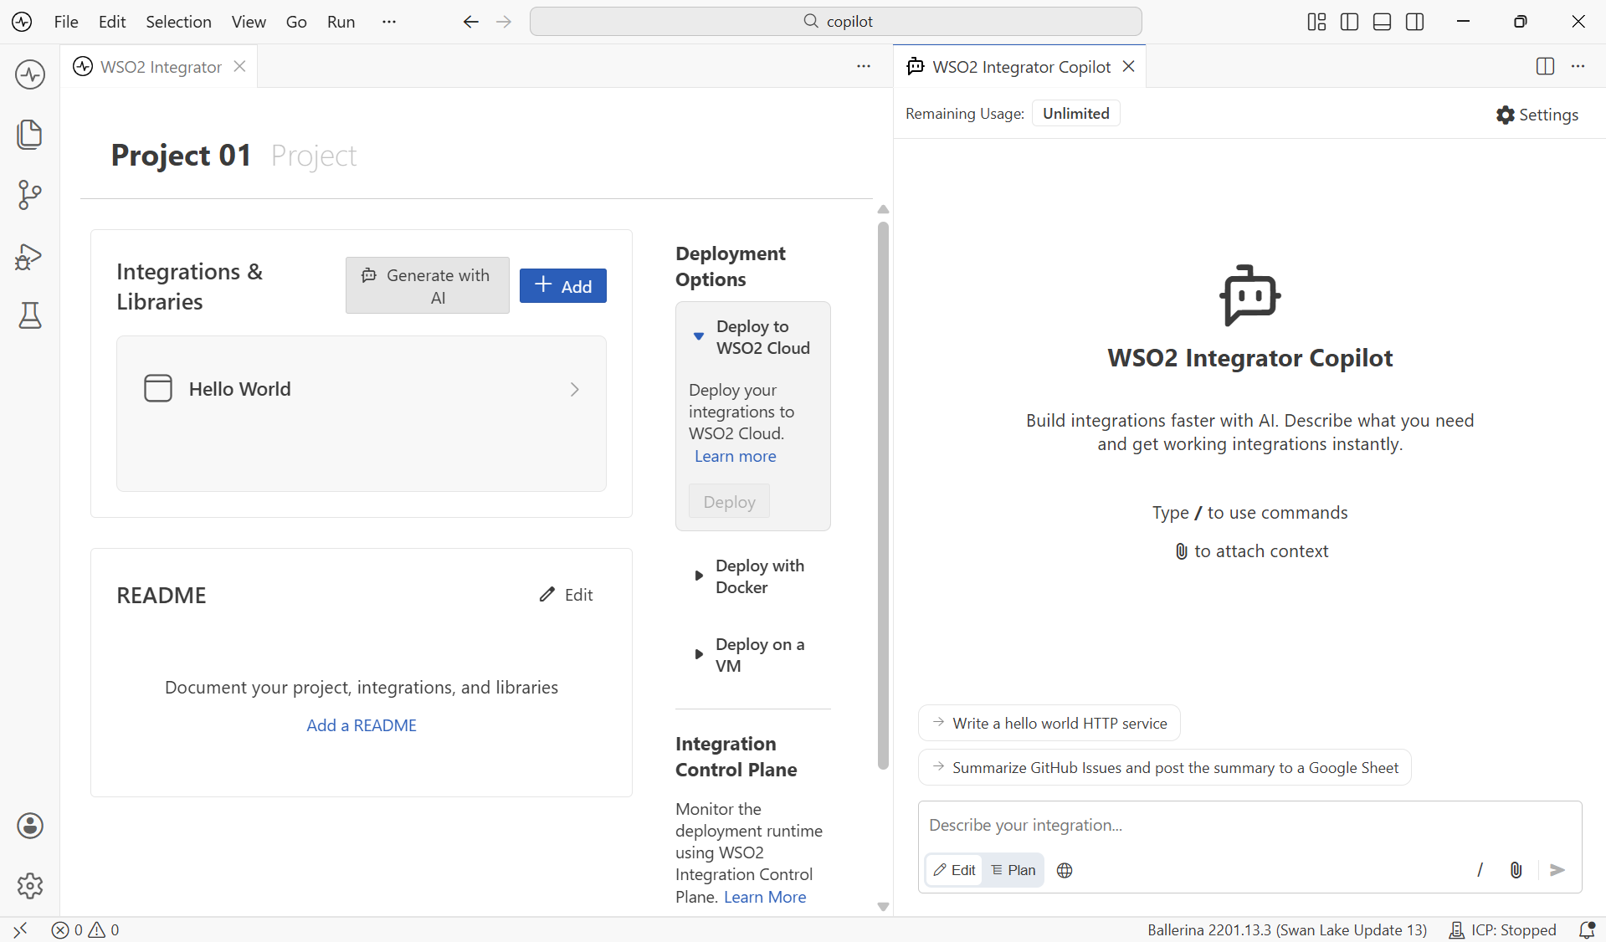This screenshot has height=942, width=1606.
Task: Switch Copilot to Plan mode
Action: pyautogui.click(x=1013, y=870)
